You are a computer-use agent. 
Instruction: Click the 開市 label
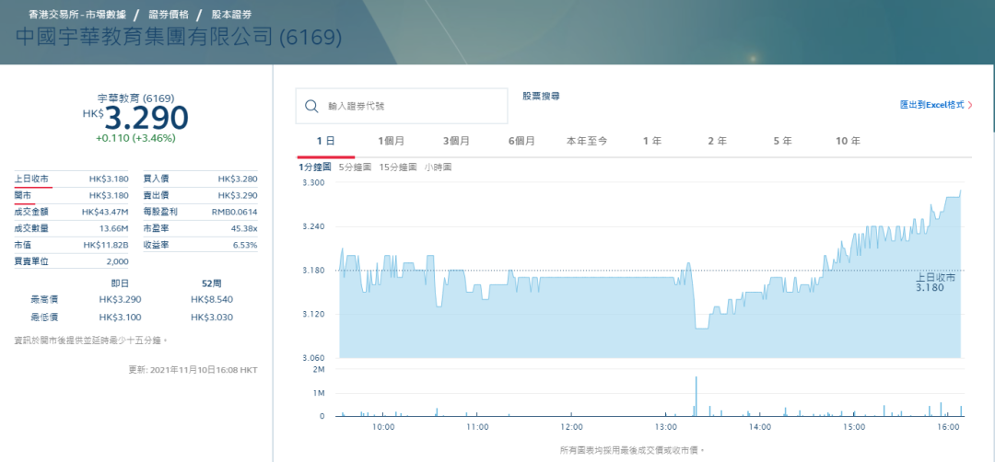click(22, 195)
